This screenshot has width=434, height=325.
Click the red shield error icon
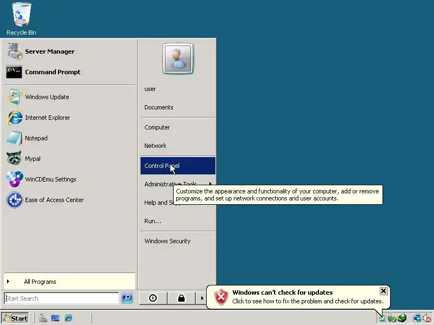point(221,297)
